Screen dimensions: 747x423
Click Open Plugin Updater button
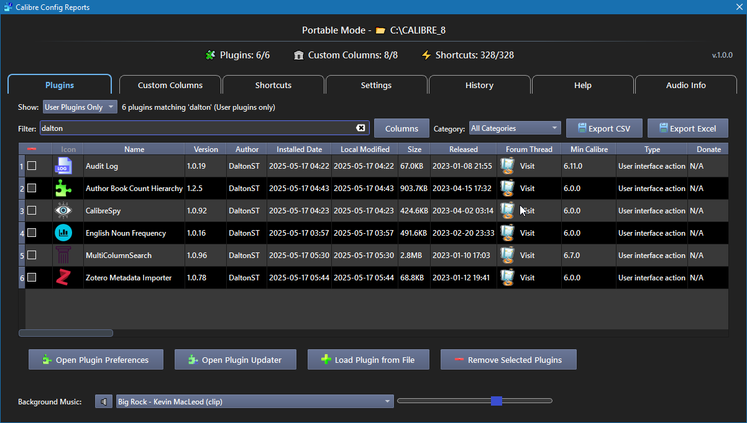click(x=236, y=360)
